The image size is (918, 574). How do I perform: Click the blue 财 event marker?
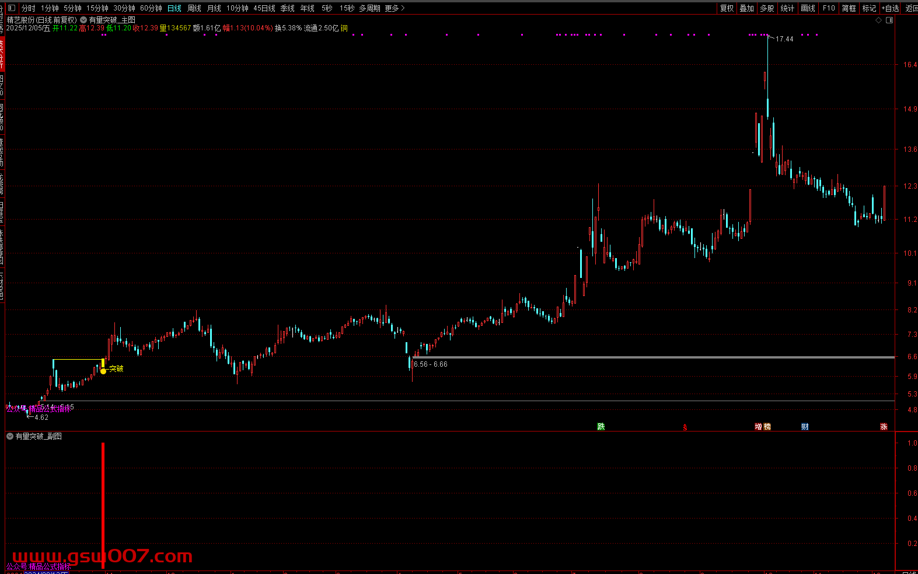[x=805, y=427]
